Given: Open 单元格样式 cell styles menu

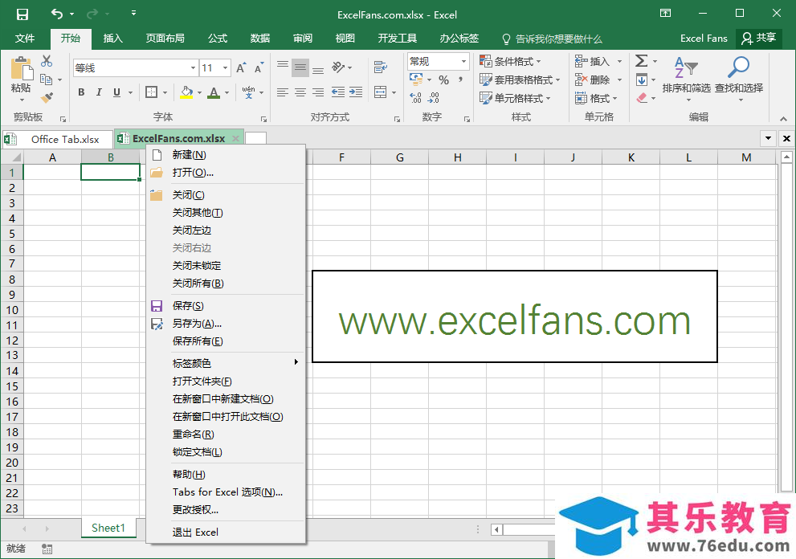Looking at the screenshot, I should [515, 98].
